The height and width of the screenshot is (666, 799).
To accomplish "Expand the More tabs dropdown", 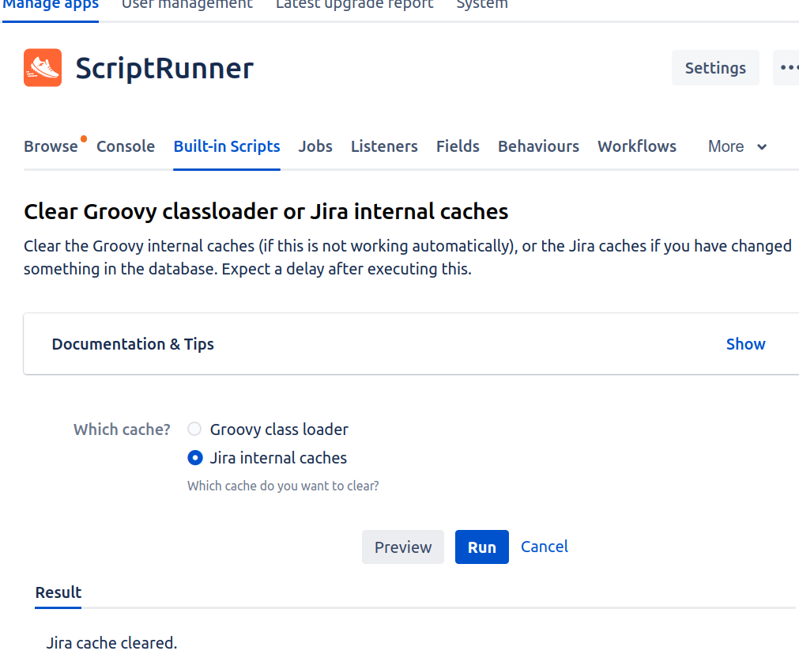I will point(737,146).
